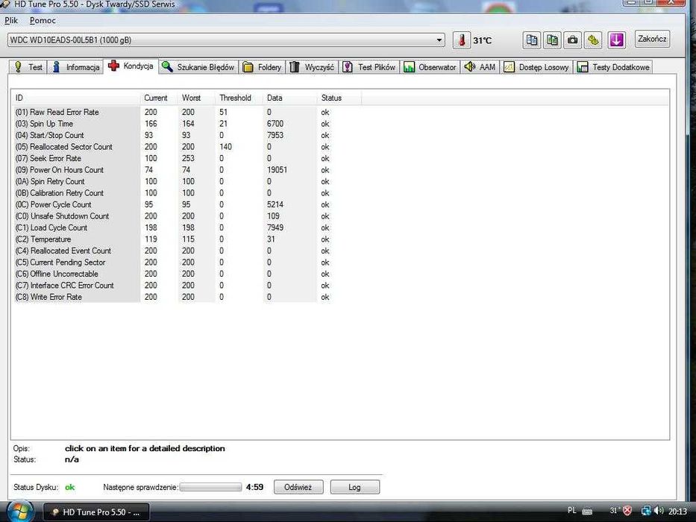Click the Windows Start orb

click(x=19, y=511)
